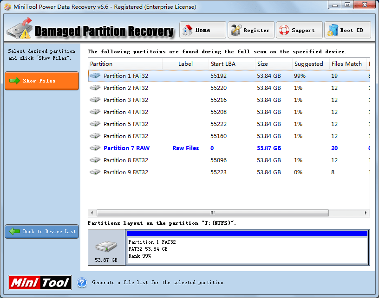The width and height of the screenshot is (379, 298).
Task: Open the Home button
Action: (x=203, y=30)
